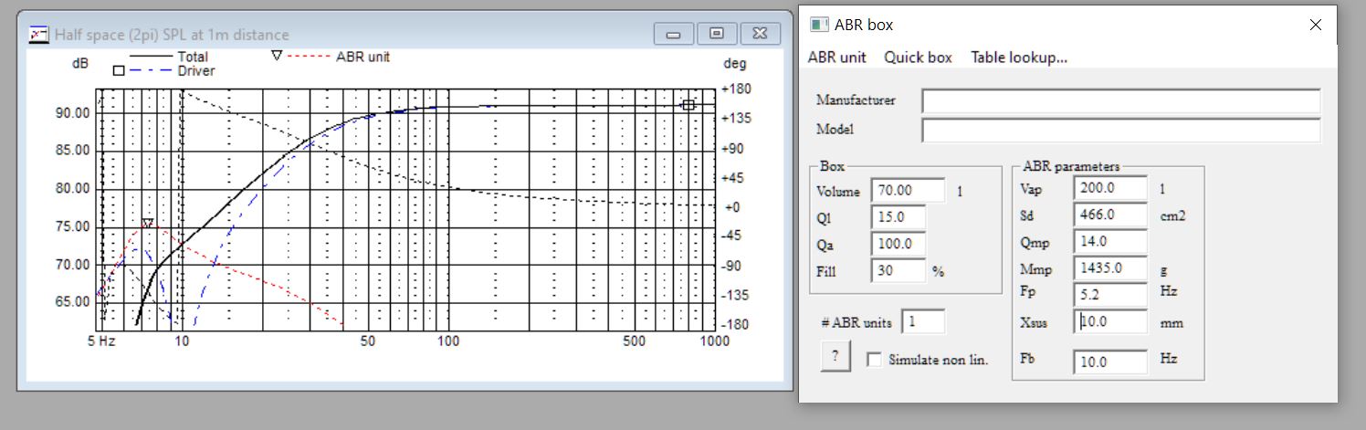Open the ABR unit menu
This screenshot has height=430, width=1366.
pos(837,57)
